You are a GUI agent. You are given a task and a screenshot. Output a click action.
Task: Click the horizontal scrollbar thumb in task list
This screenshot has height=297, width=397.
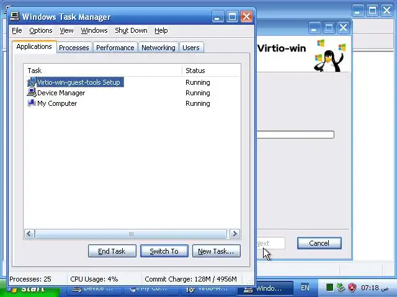click(x=131, y=234)
